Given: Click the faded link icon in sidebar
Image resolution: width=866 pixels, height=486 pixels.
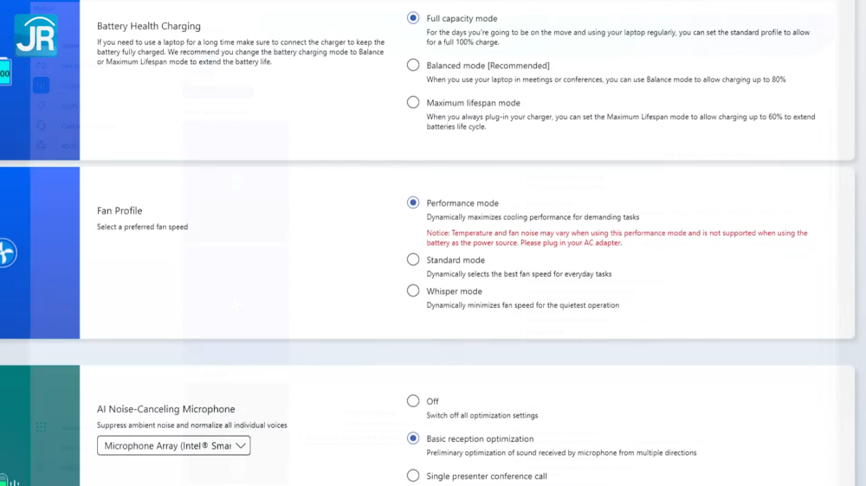Looking at the screenshot, I should 41,65.
